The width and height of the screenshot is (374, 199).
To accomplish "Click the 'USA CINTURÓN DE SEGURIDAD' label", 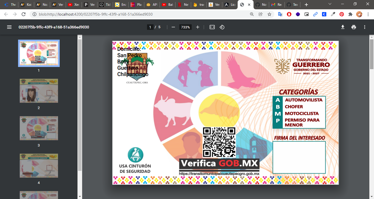I will point(135,169).
